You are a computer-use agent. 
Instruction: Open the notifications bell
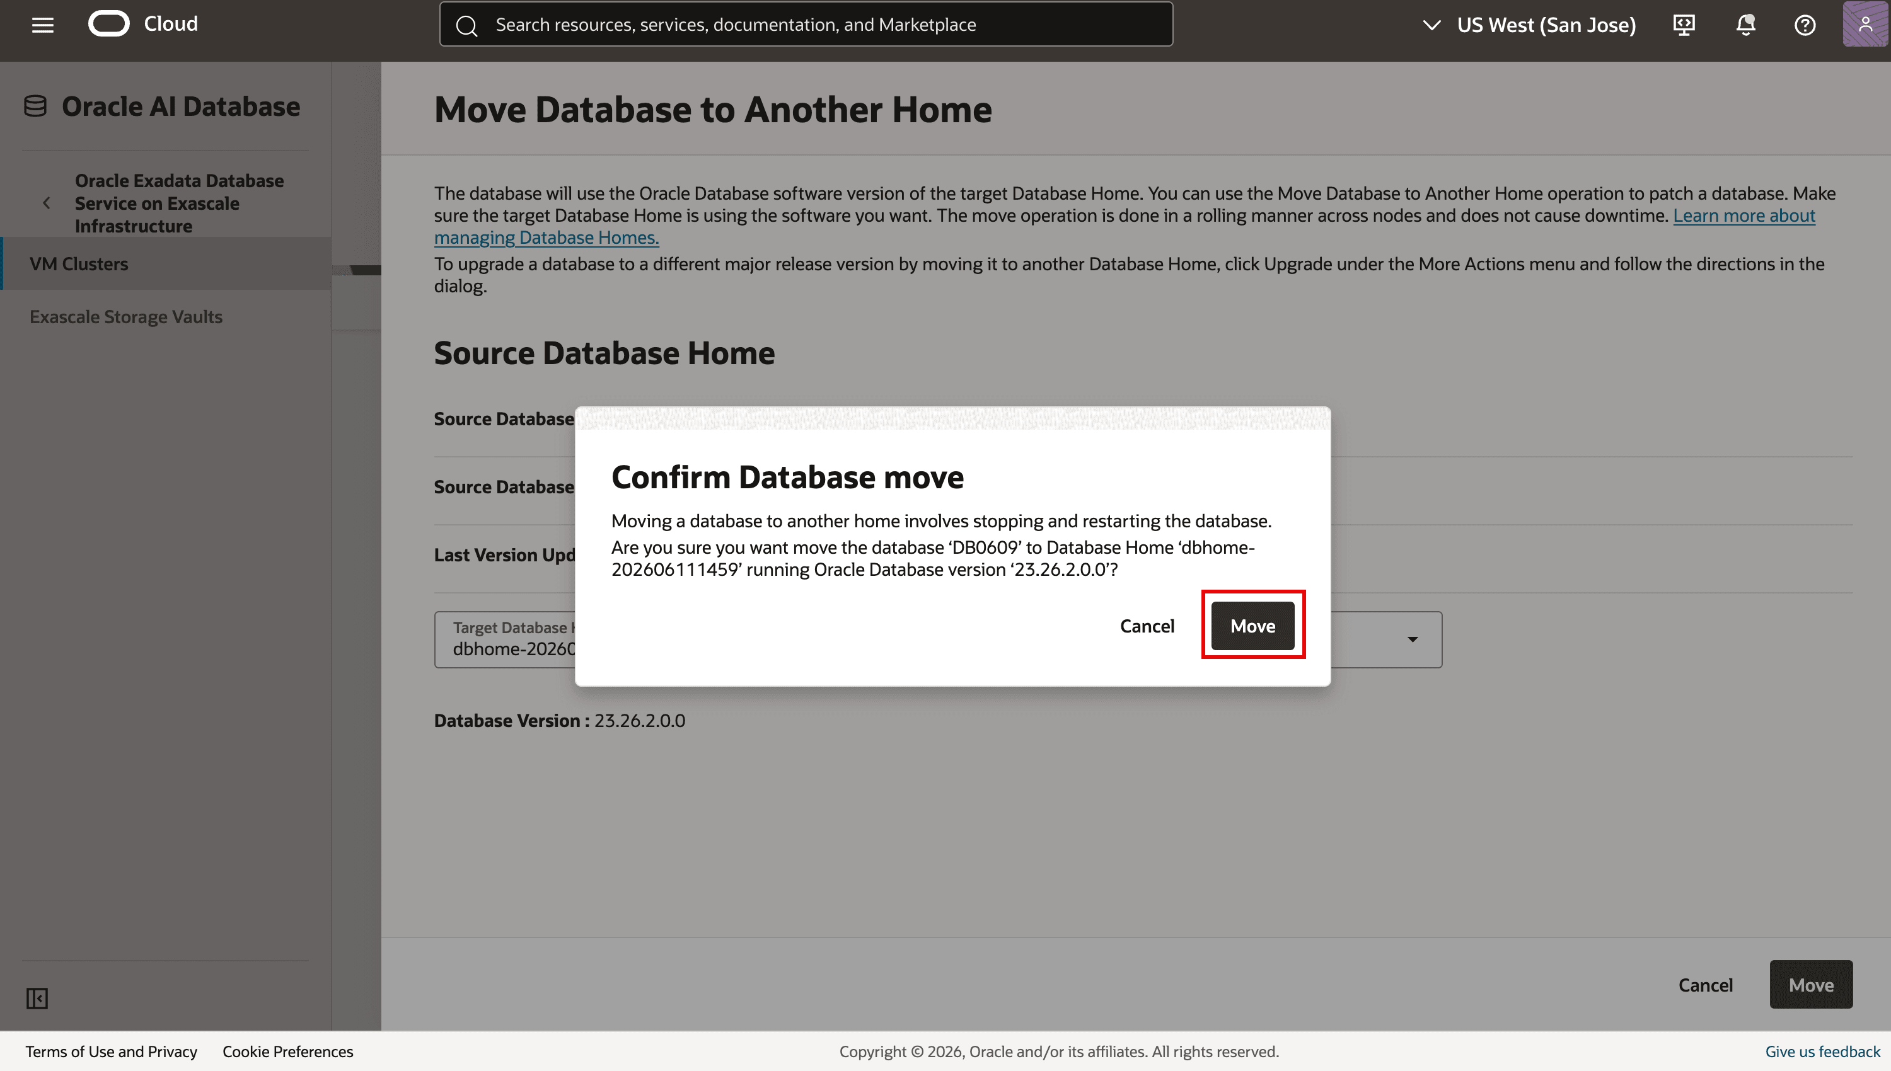point(1745,25)
